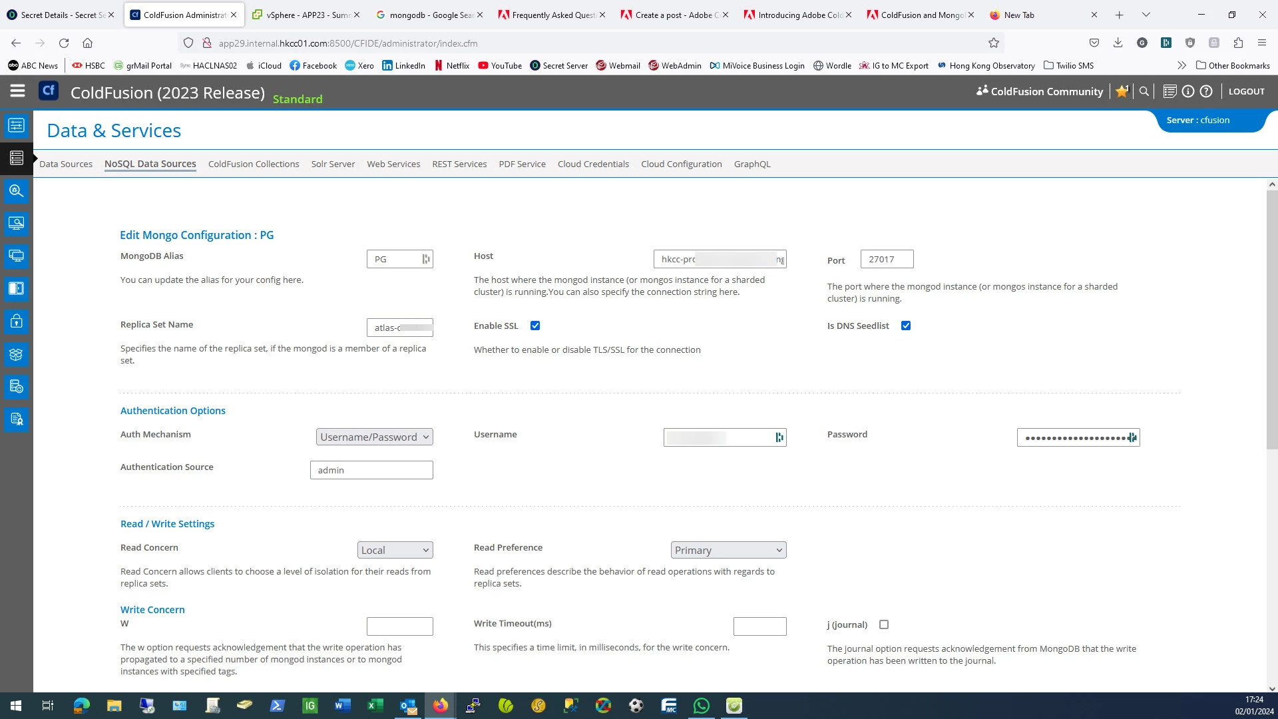Click the system information (i) icon
The width and height of the screenshot is (1278, 719).
point(1188,91)
